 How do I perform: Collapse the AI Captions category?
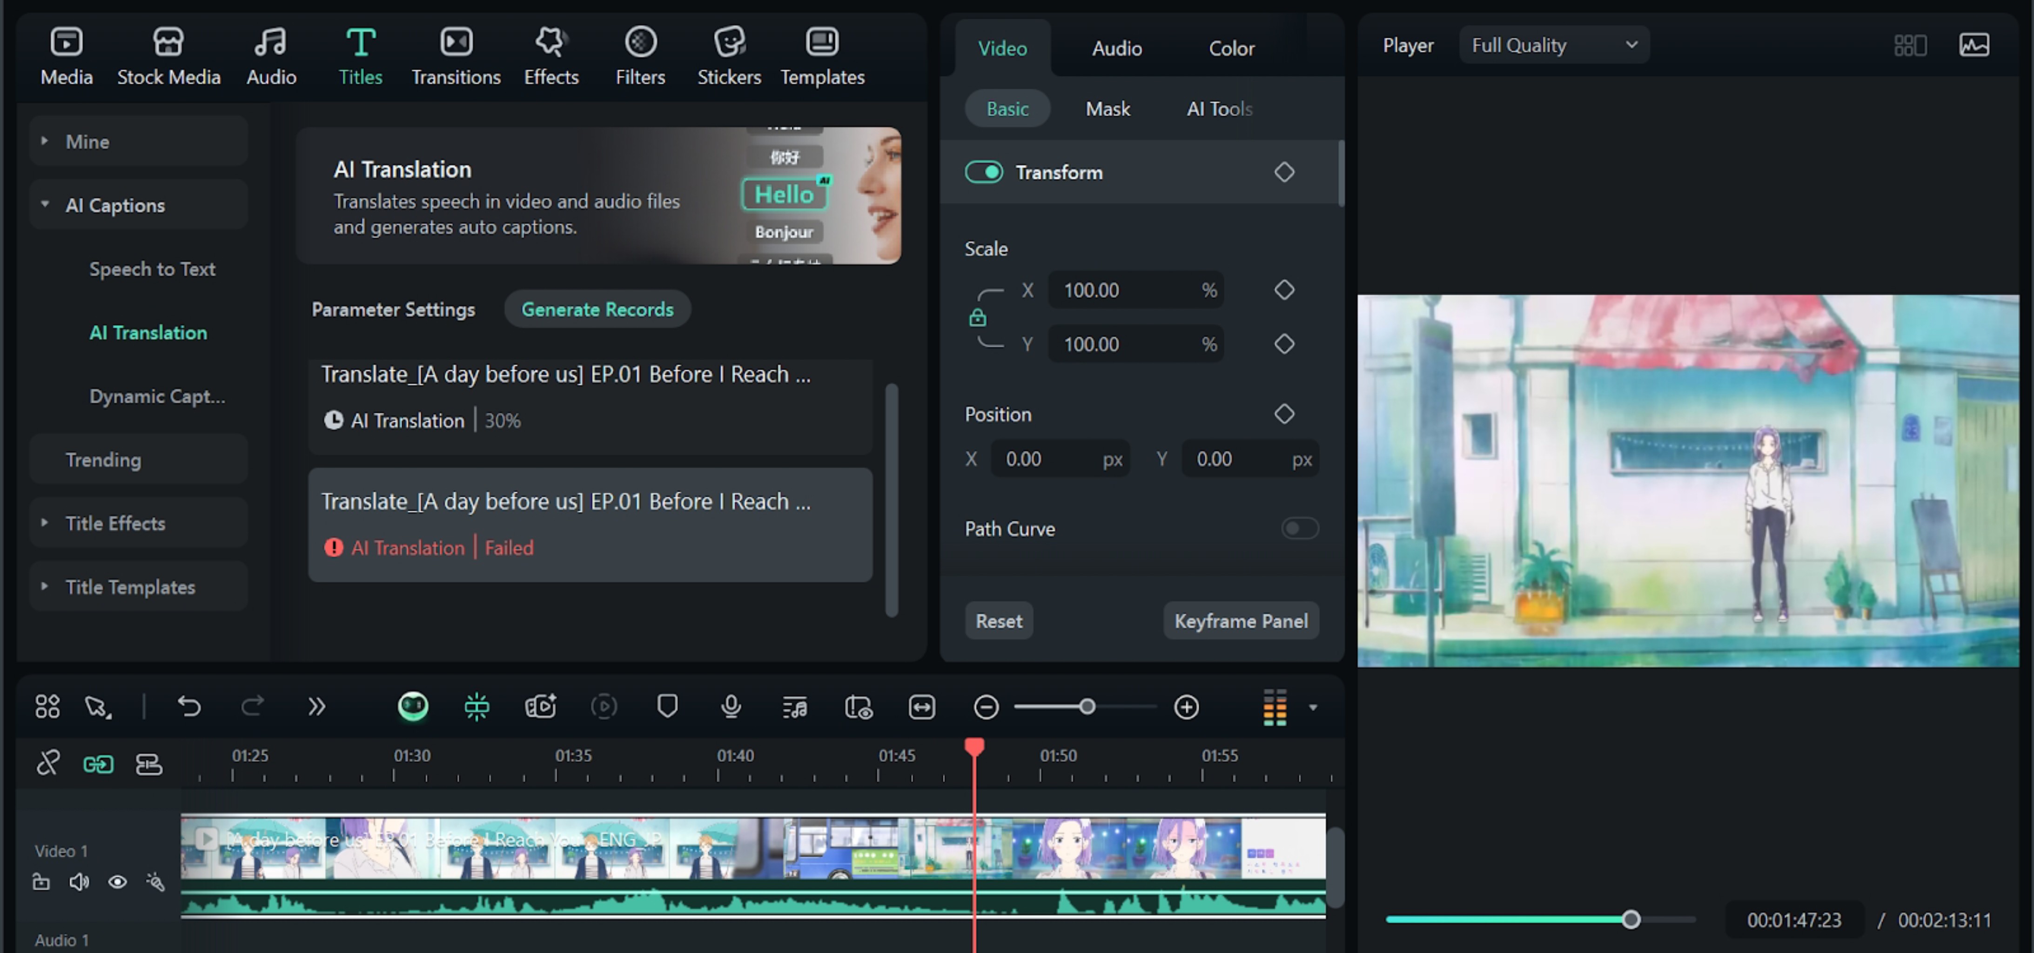coord(139,205)
